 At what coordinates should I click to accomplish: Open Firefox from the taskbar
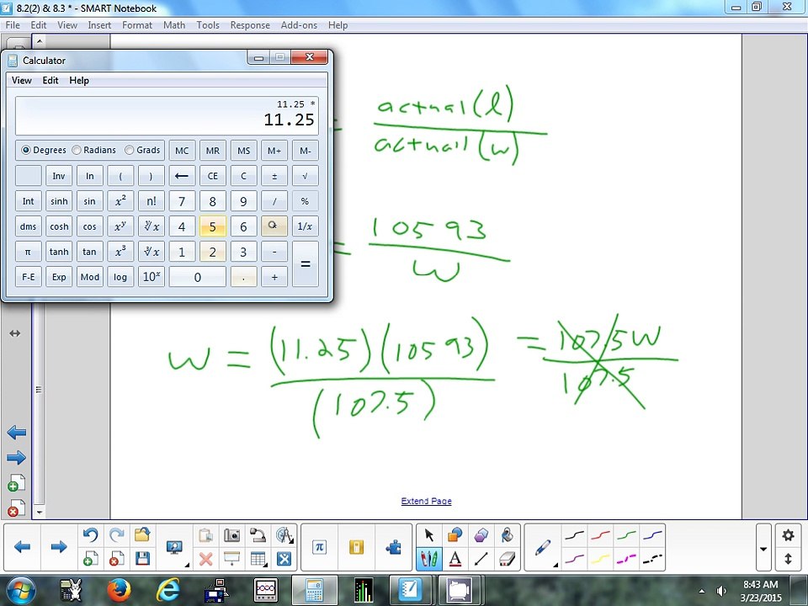119,591
